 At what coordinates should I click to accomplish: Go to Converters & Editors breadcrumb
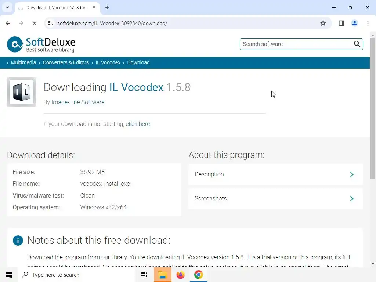[x=66, y=62]
